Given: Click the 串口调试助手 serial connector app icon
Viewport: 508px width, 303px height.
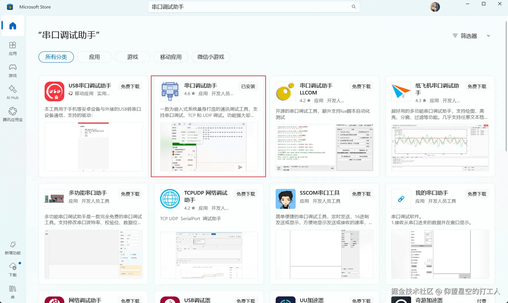Looking at the screenshot, I should [170, 91].
